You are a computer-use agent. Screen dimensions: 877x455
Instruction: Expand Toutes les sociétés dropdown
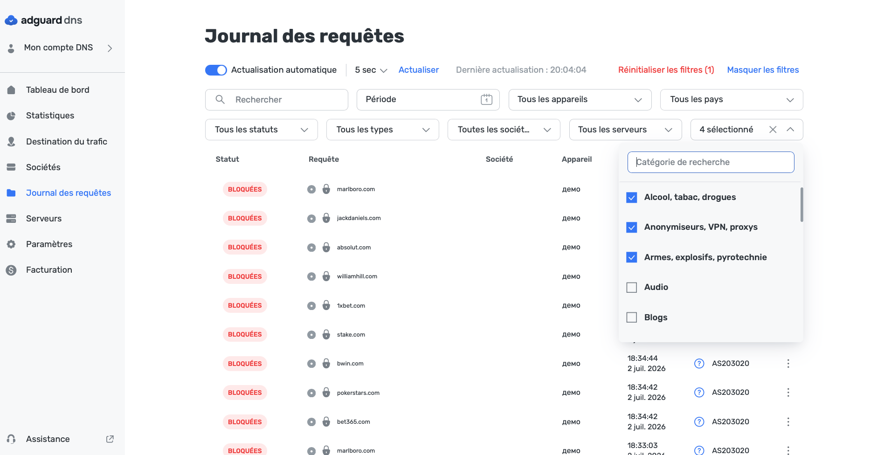coord(504,130)
